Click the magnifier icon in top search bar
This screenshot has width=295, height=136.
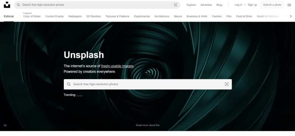coord(18,5)
